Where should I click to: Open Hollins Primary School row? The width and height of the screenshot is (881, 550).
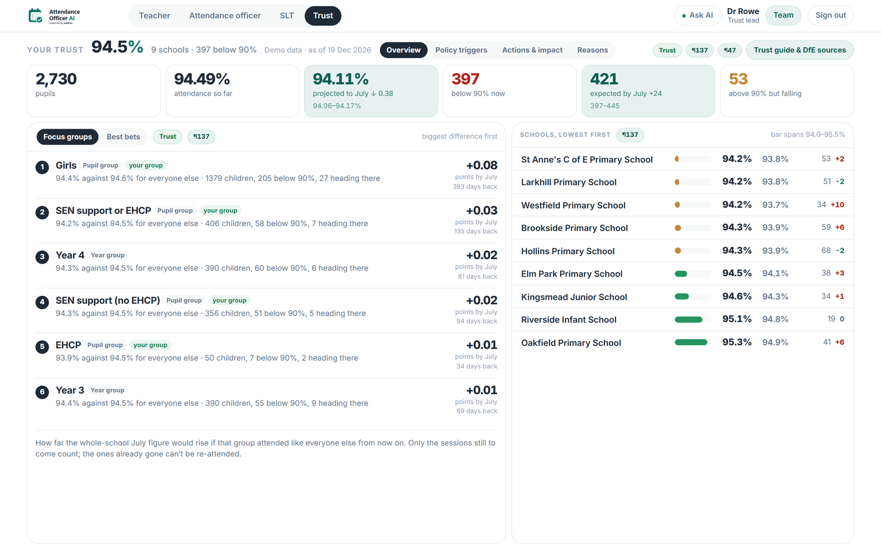point(683,251)
